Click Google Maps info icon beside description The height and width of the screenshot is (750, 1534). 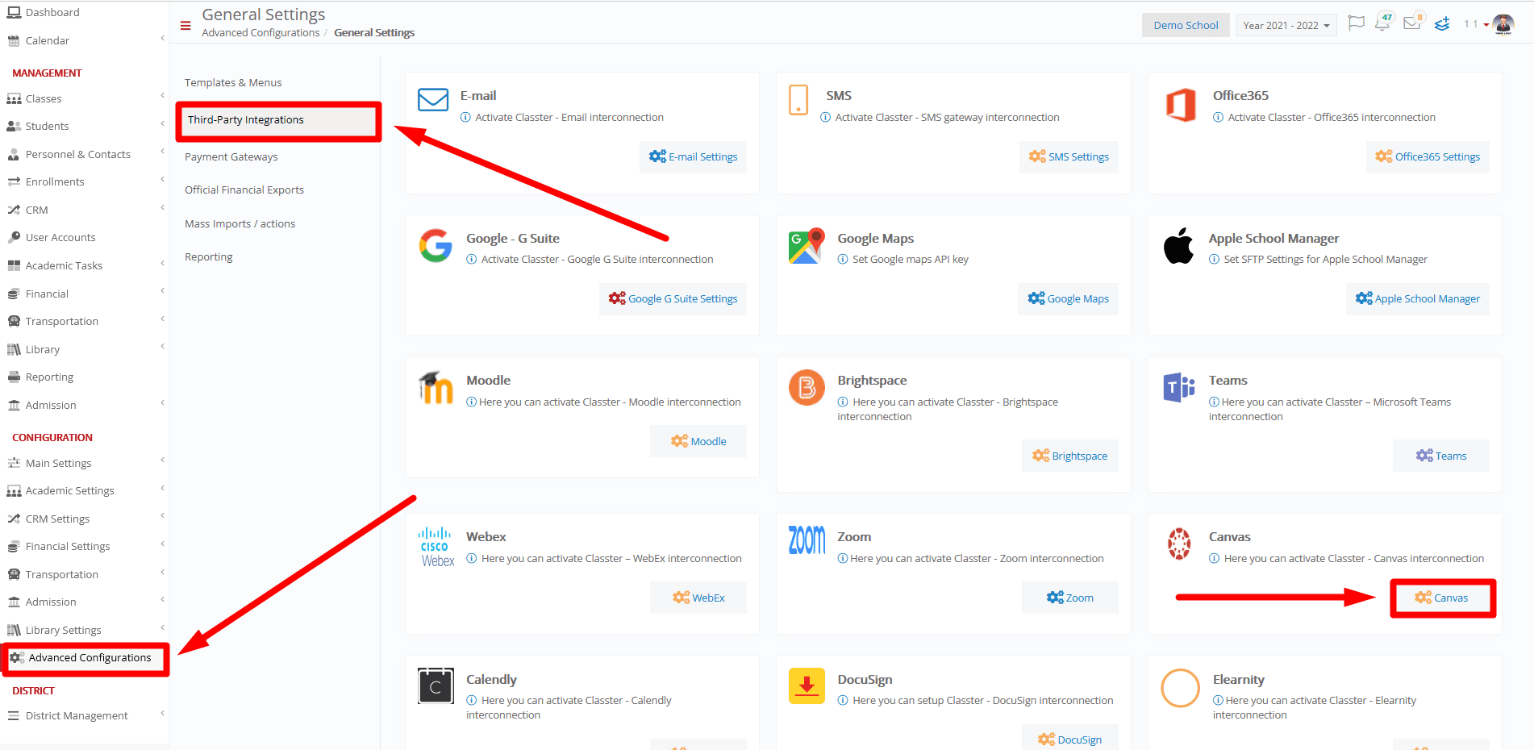(x=843, y=260)
